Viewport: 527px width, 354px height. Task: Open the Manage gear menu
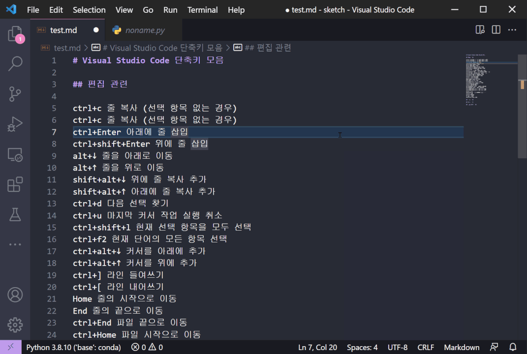(15, 325)
